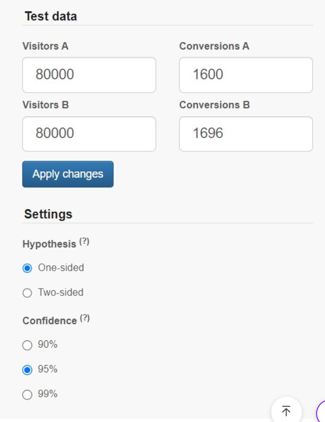The height and width of the screenshot is (422, 325).
Task: Focus the Visitors A input field
Action: [x=89, y=75]
